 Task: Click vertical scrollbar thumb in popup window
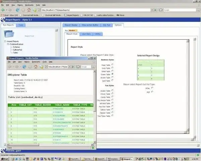94,92
